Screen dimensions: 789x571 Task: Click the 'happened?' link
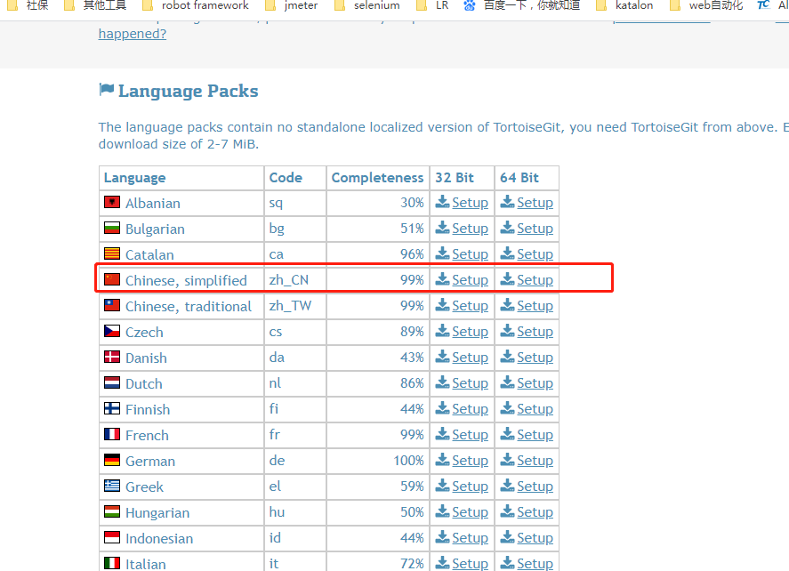[x=133, y=34]
